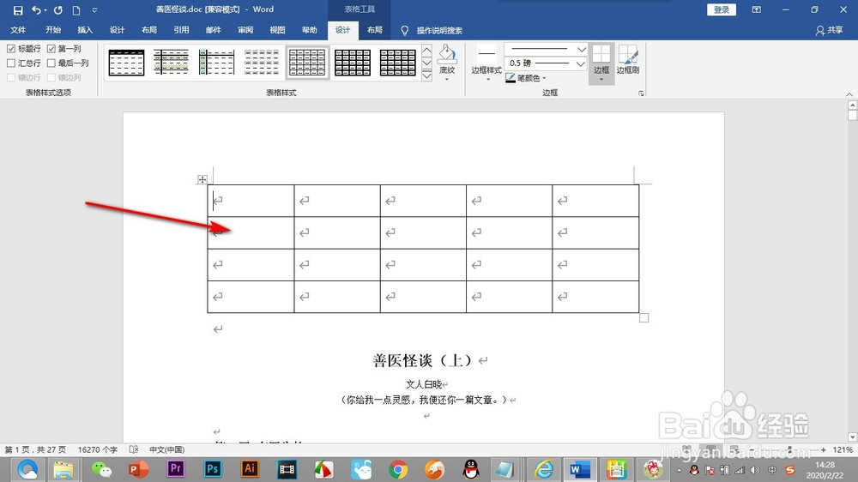Select the first table style thumbnail
Viewport: 858px width, 482px height.
coord(126,63)
